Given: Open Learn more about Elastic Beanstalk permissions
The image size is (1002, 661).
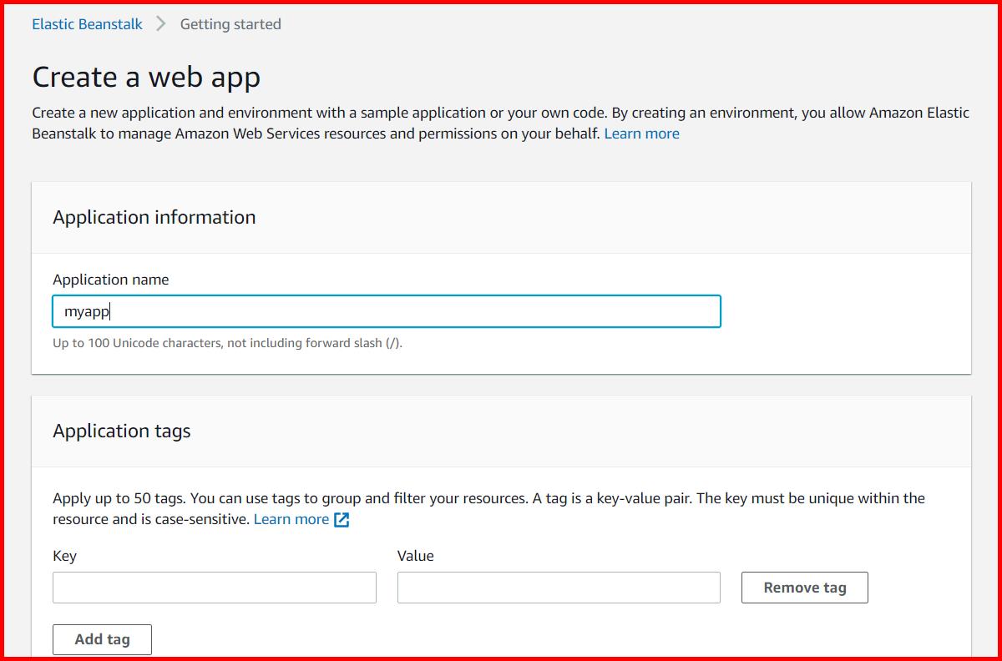Looking at the screenshot, I should [x=642, y=134].
